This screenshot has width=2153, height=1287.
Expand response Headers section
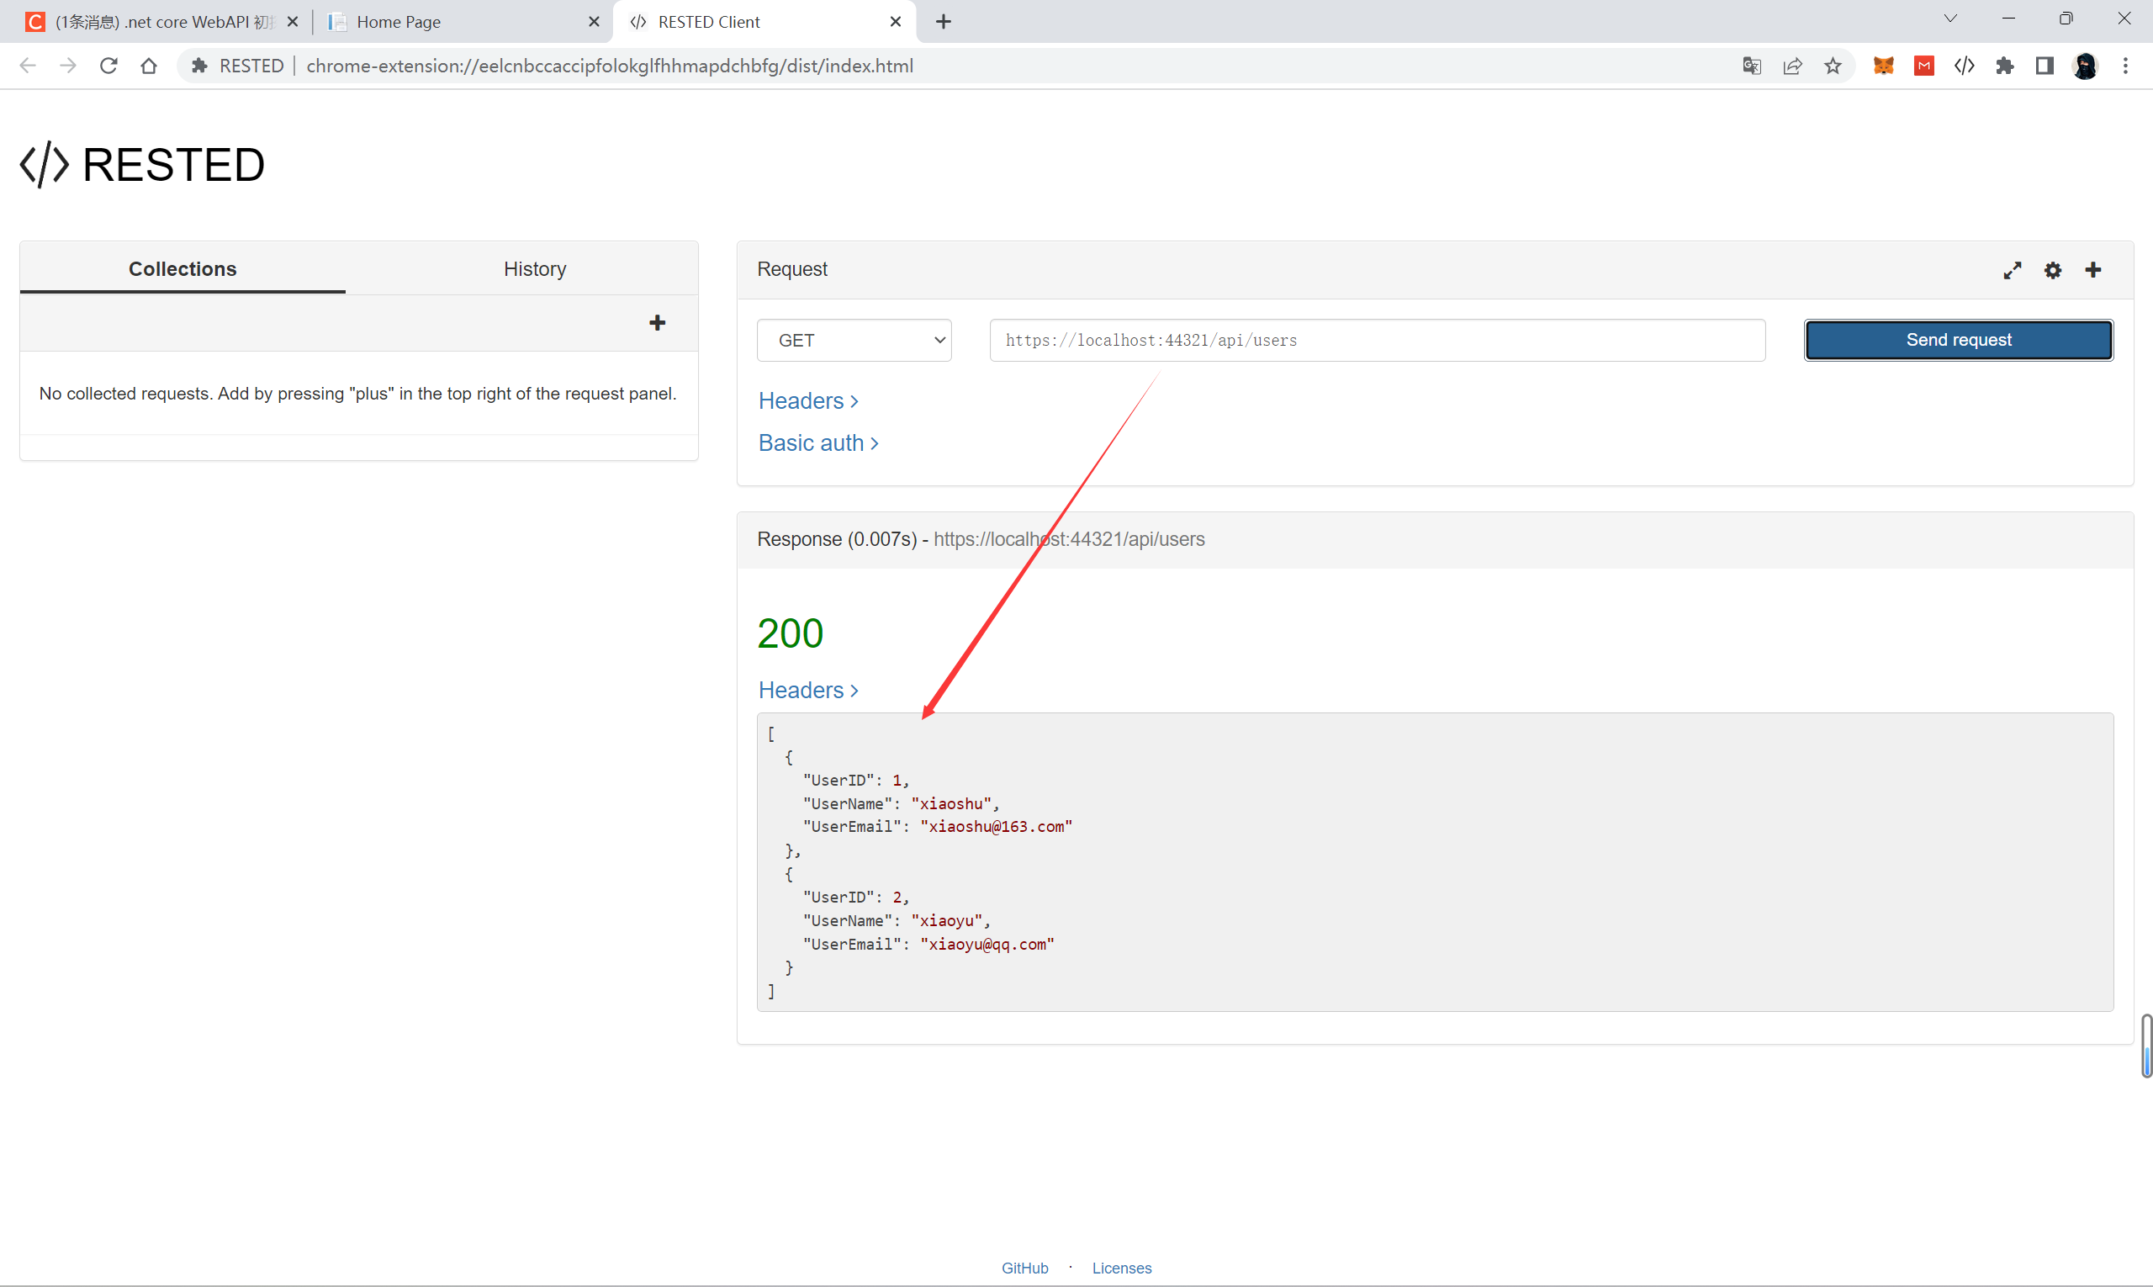(x=807, y=690)
